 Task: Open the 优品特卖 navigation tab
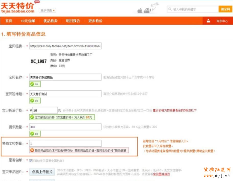[50, 21]
